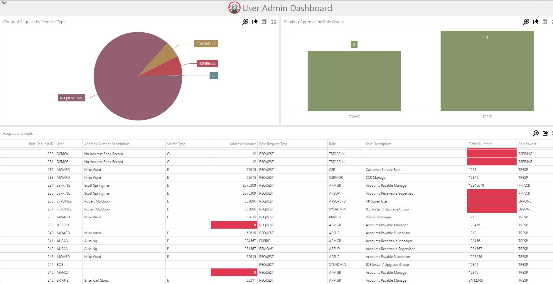
Task: Click the blank ': 1' pie label
Action: 214,76
